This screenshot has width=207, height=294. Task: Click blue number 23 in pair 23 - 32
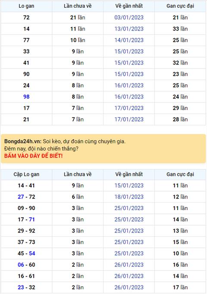(21, 287)
